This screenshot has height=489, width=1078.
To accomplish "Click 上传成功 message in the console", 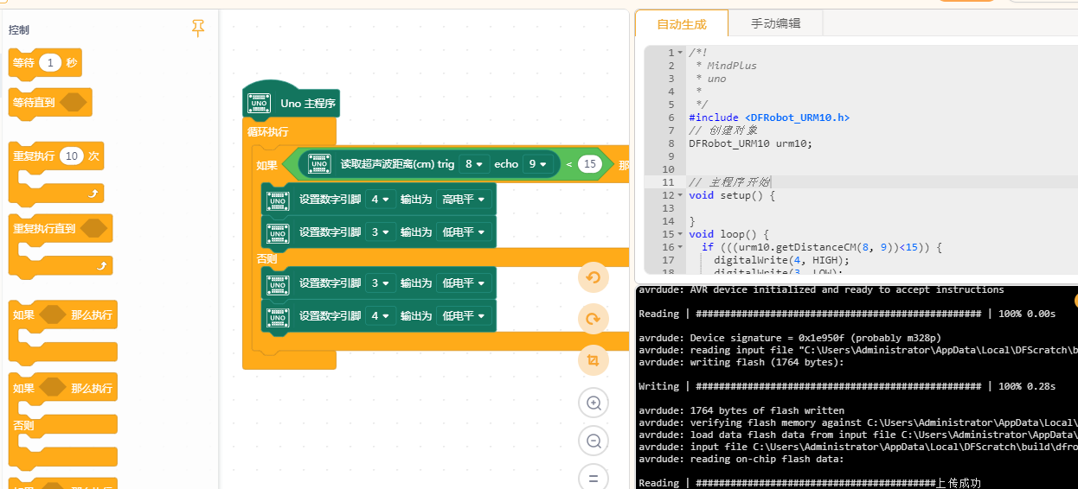I will pos(959,483).
